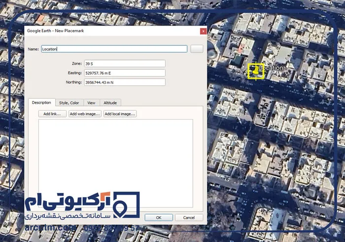Click the Easting value field

click(125, 73)
